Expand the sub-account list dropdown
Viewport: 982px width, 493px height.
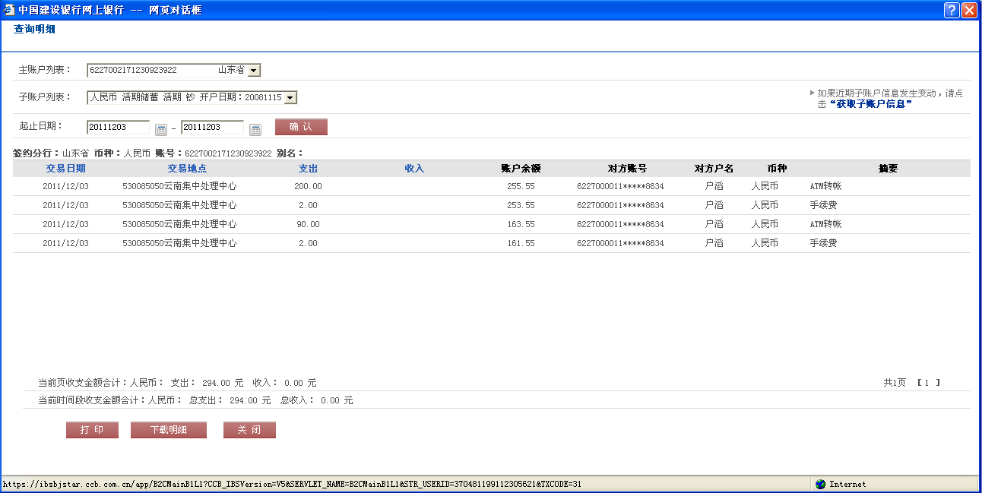tap(290, 97)
